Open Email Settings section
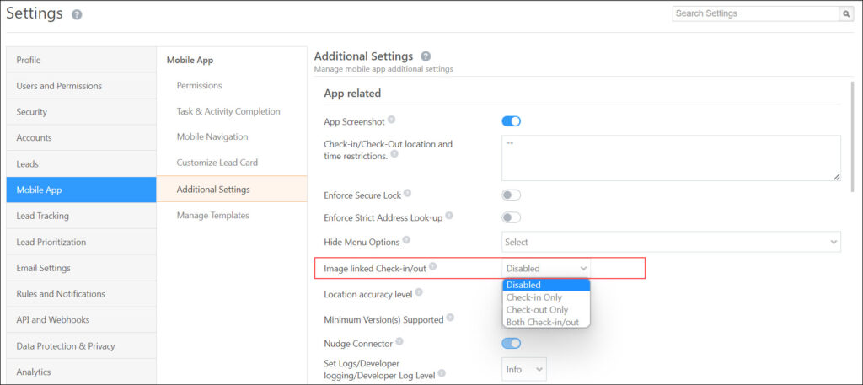The height and width of the screenshot is (385, 863). [x=82, y=268]
